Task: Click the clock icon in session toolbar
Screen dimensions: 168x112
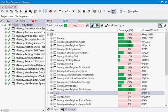Action: point(89,11)
